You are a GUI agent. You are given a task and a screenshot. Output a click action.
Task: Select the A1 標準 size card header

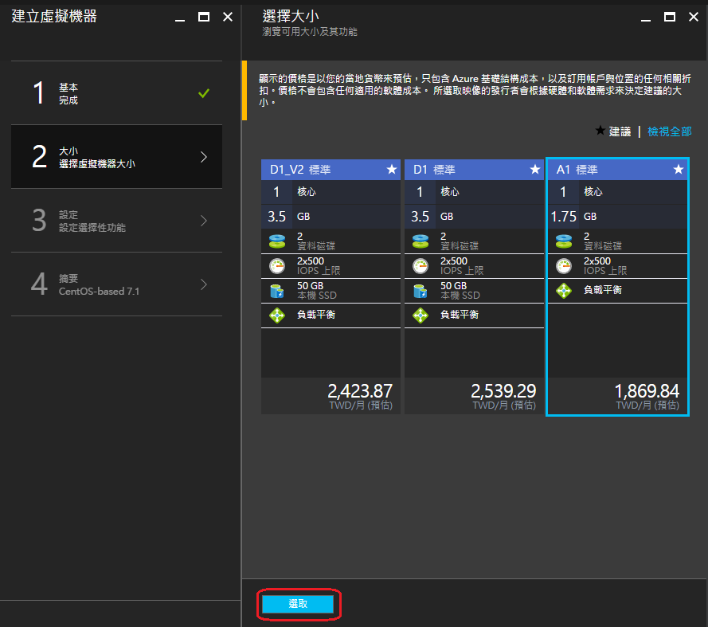pyautogui.click(x=617, y=170)
